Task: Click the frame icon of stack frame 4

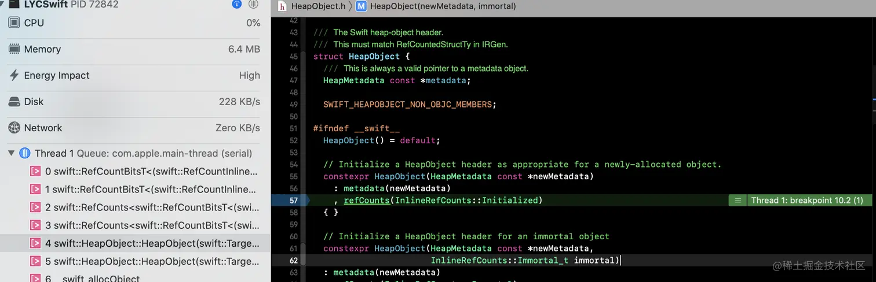Action: pos(35,243)
